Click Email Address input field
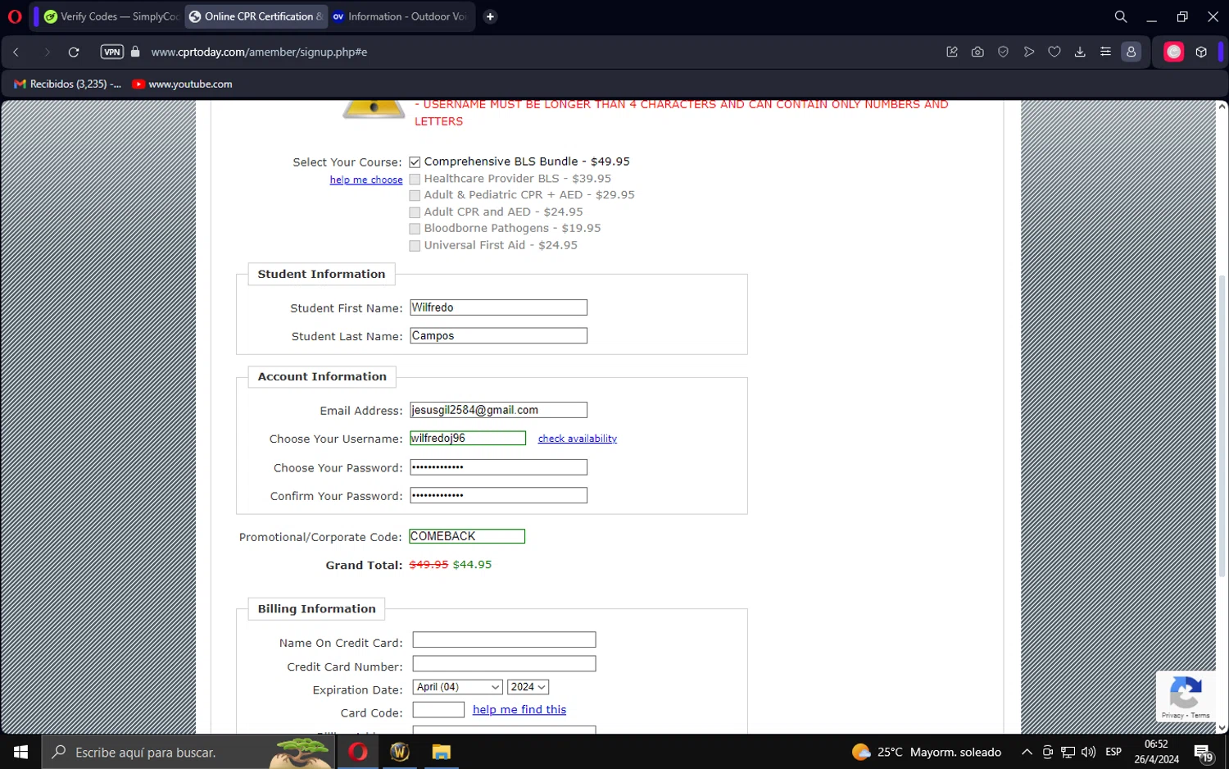The image size is (1229, 769). click(x=498, y=410)
